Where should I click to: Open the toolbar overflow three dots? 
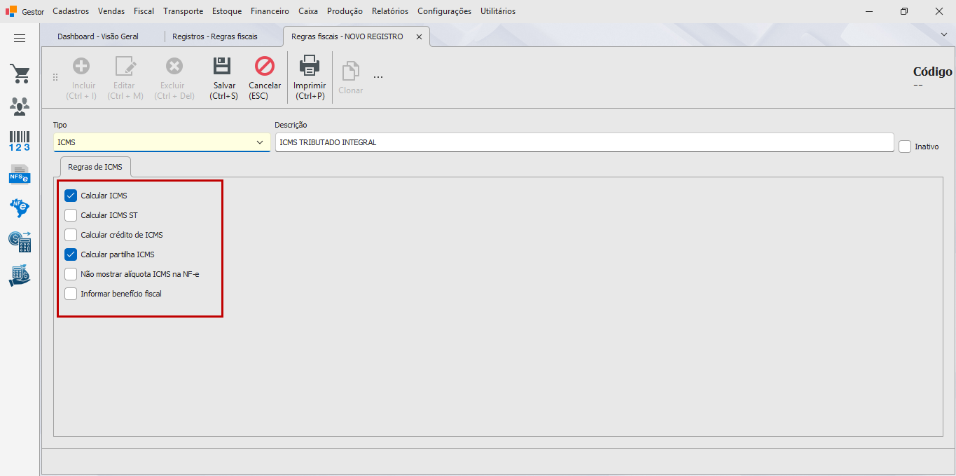tap(378, 76)
